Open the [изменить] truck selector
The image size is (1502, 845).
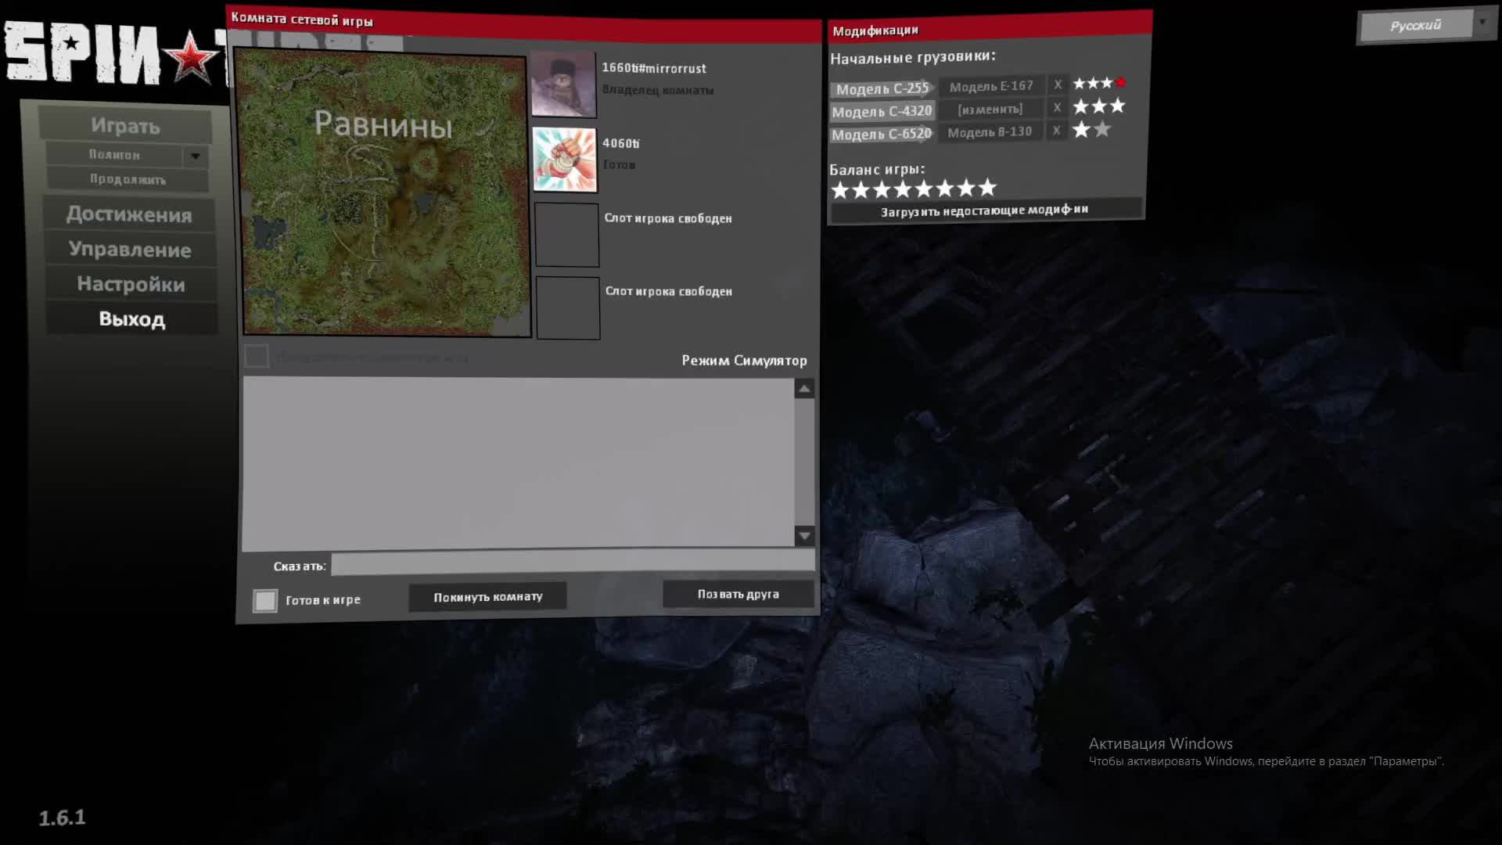point(990,110)
